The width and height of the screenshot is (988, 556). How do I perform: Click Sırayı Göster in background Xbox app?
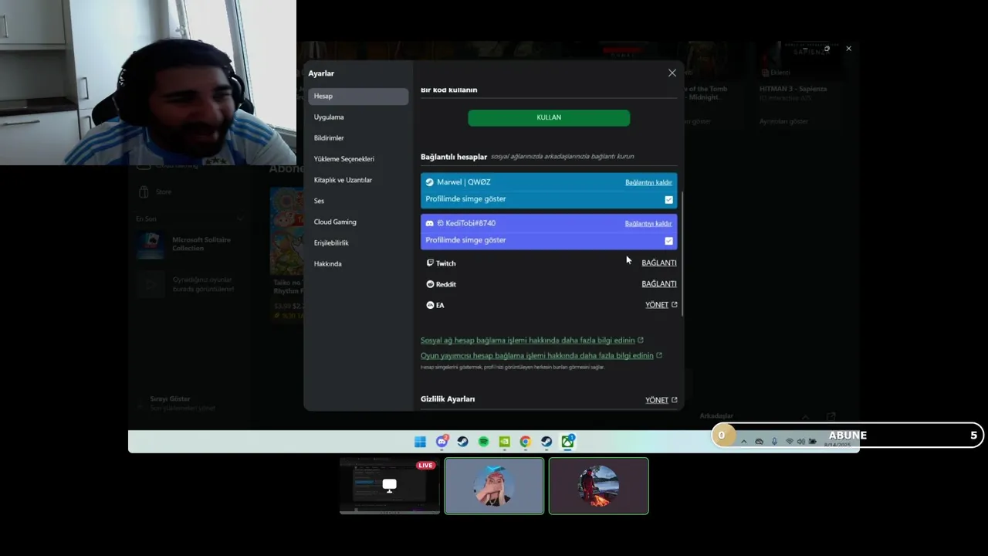170,399
